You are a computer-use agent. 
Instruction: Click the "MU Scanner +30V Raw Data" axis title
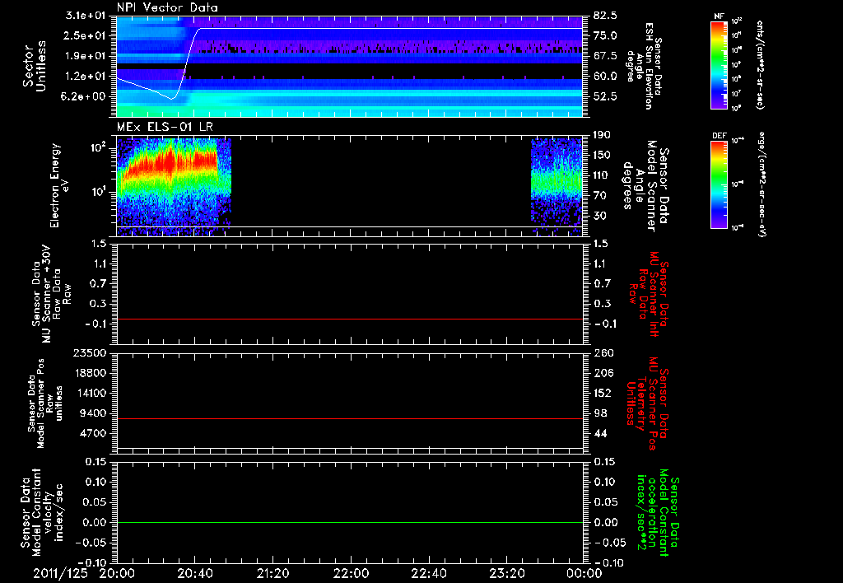pyautogui.click(x=51, y=294)
